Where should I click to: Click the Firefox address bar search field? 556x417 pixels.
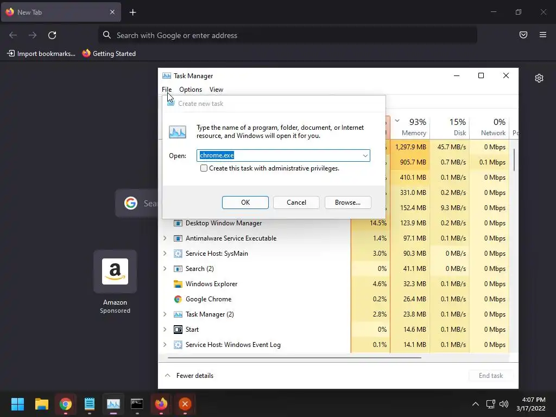click(x=288, y=35)
